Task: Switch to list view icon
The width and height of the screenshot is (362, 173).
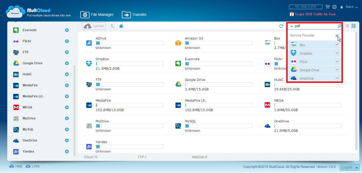Action: [347, 26]
